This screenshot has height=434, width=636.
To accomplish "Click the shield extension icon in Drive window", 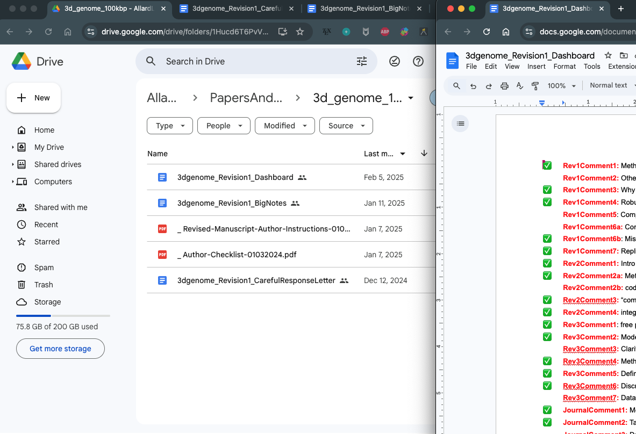I will tap(366, 32).
